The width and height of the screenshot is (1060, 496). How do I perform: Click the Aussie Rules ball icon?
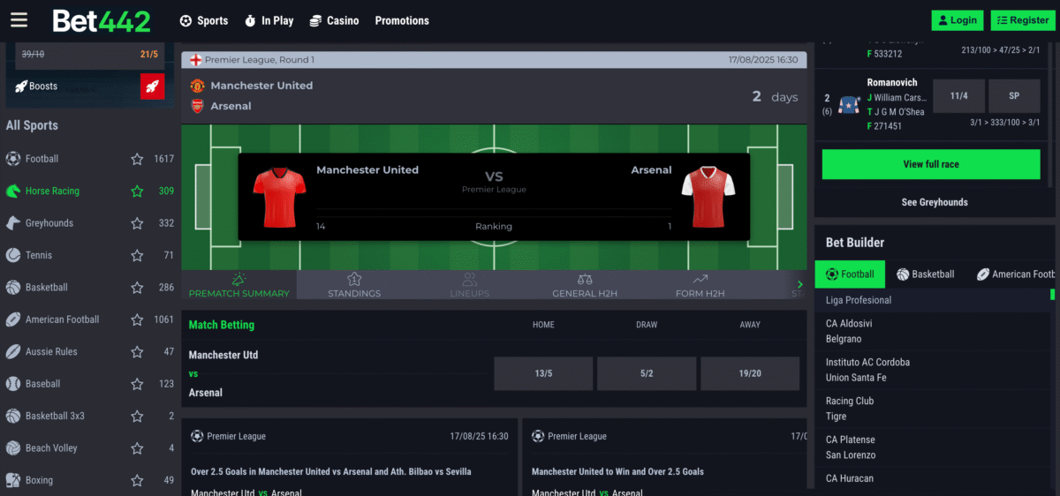click(x=13, y=351)
